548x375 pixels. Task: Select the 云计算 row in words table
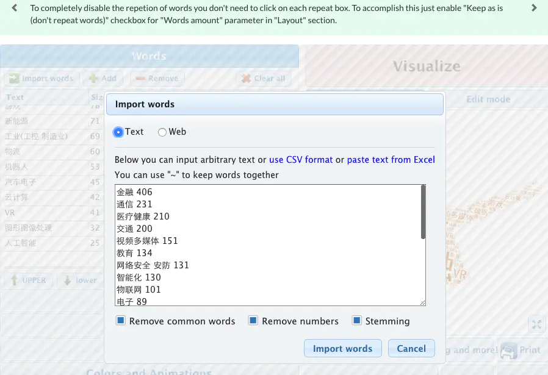coord(52,198)
